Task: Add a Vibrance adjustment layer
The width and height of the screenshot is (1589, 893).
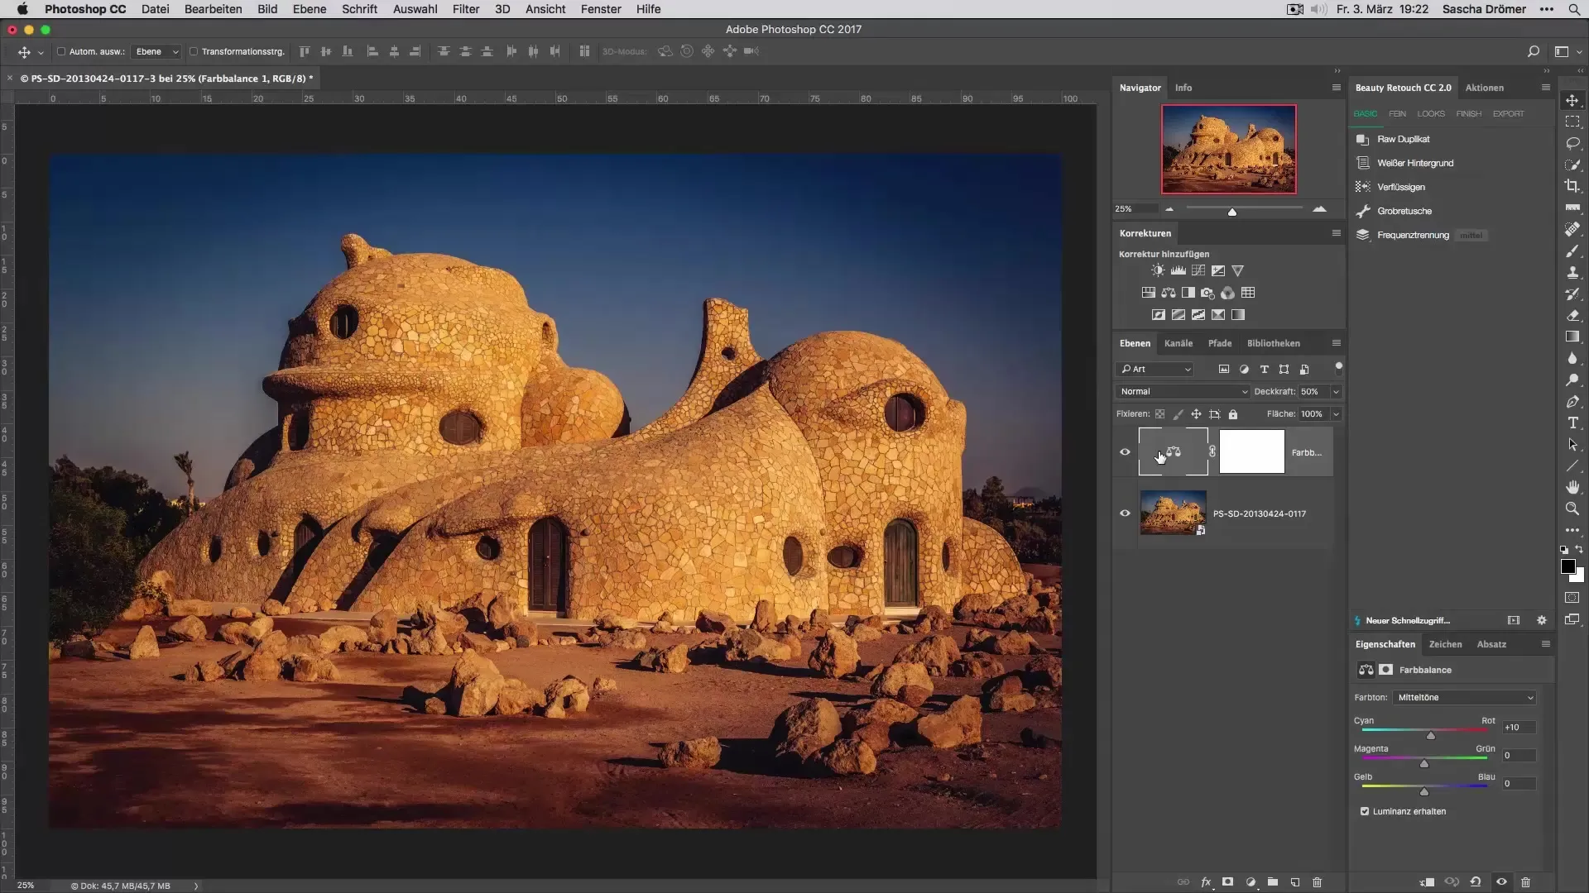Action: coord(1237,270)
